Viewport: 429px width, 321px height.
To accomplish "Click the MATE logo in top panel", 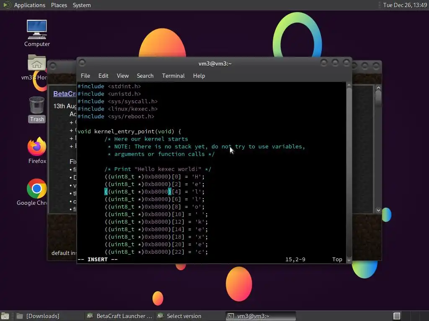I will point(7,5).
